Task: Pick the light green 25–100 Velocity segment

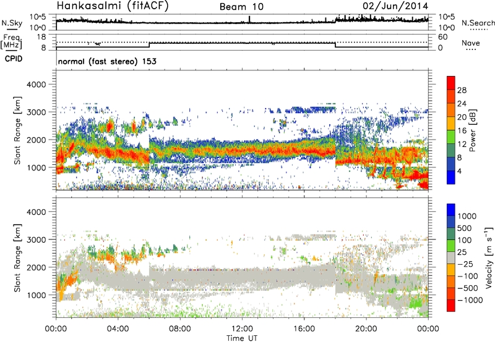Action: click(x=451, y=246)
